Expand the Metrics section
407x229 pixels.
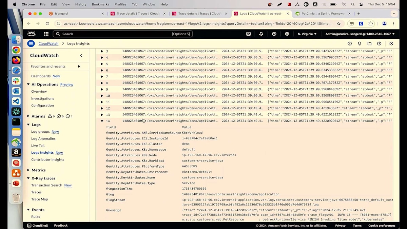28,170
